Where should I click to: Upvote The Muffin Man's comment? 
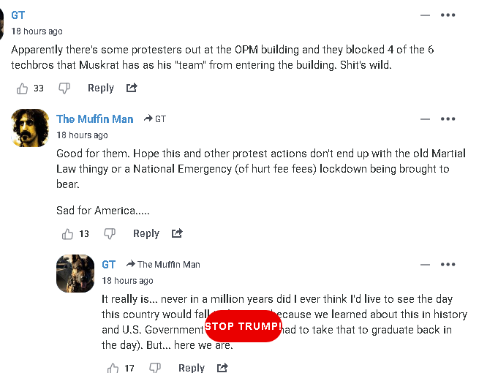67,234
